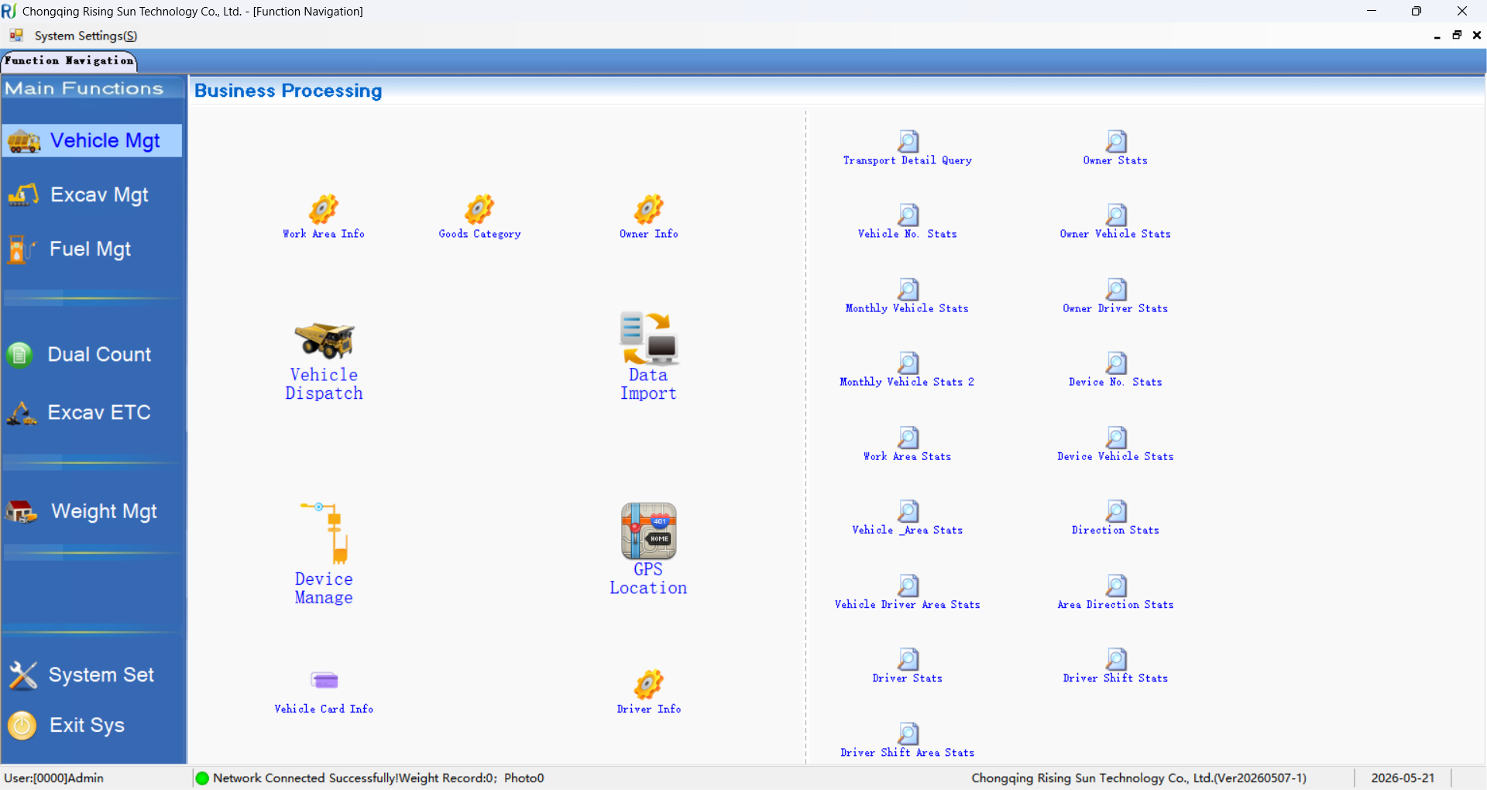Restore the inner Function Navigation child window

tap(1457, 35)
